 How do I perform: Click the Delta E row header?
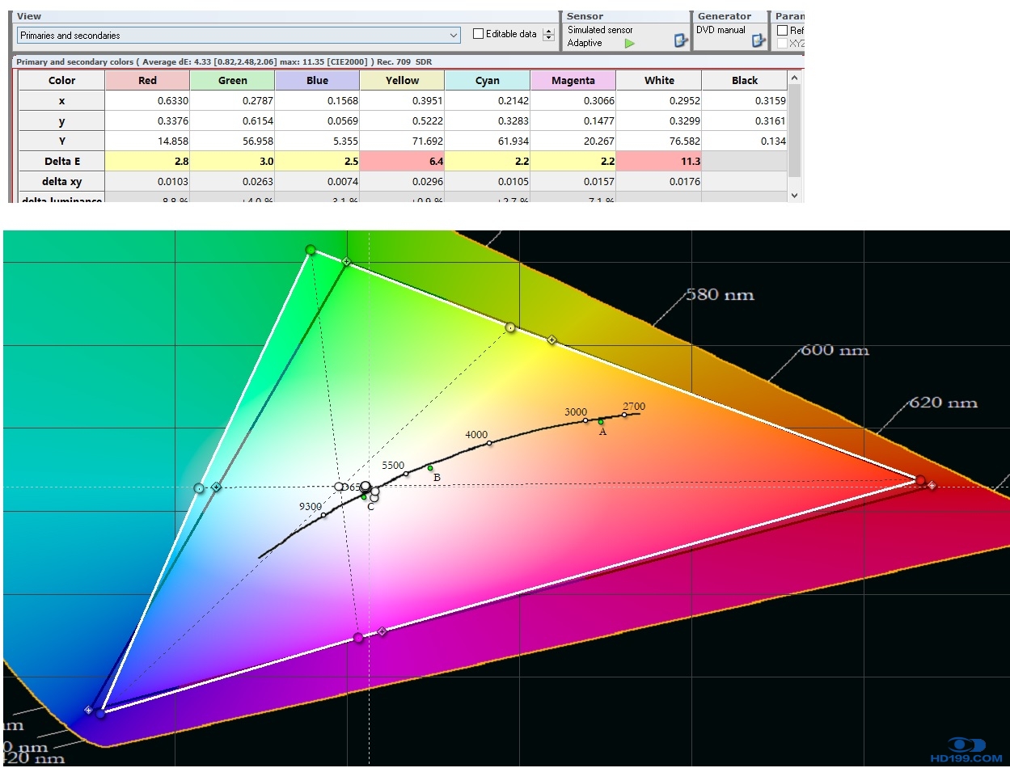[61, 161]
